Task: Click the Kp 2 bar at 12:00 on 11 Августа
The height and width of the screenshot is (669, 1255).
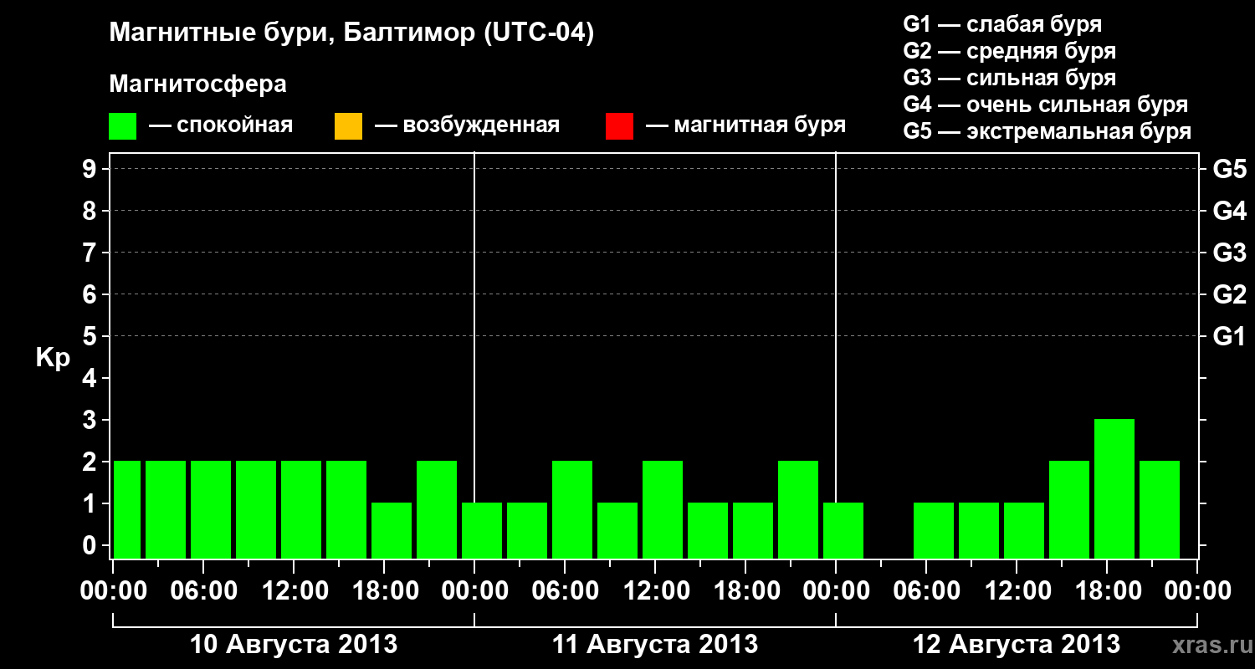Action: (x=663, y=509)
